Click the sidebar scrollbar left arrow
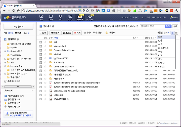Image resolution: width=181 pixels, height=127 pixels. click(x=3, y=87)
